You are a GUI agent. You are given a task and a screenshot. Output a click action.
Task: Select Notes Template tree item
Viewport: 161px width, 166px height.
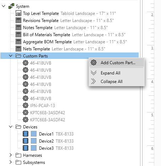pyautogui.click(x=38, y=28)
